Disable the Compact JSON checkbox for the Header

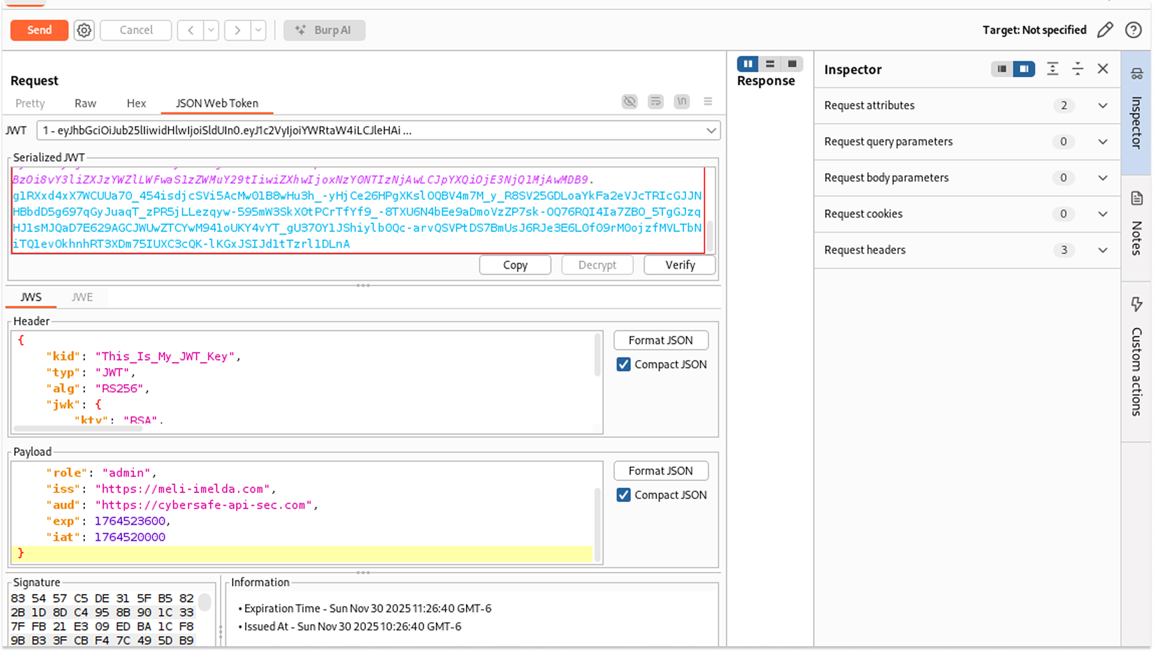pyautogui.click(x=623, y=364)
